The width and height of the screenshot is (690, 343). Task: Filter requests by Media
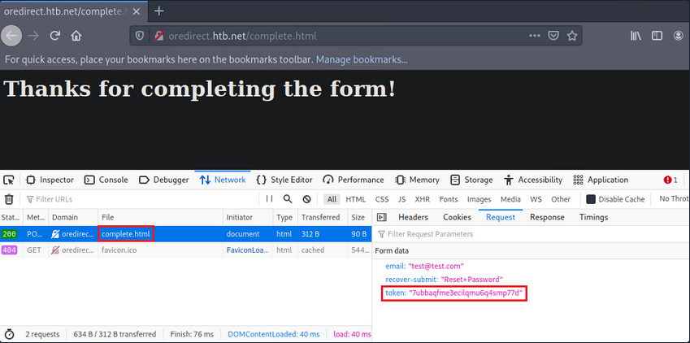510,199
